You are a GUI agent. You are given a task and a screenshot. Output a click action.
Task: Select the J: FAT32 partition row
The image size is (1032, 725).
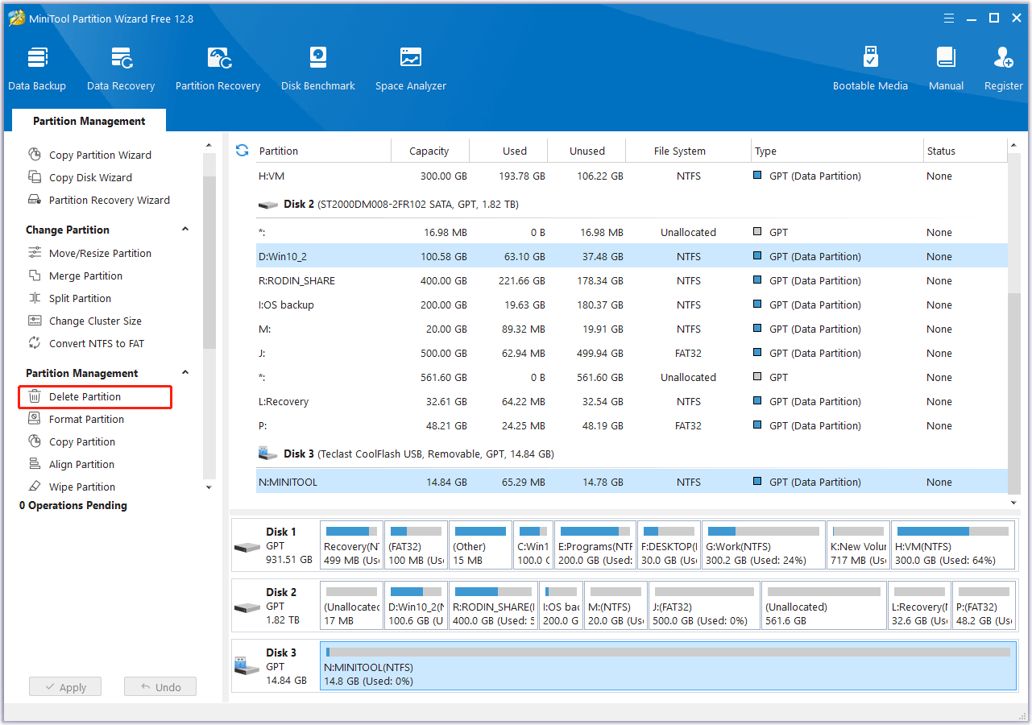(631, 353)
